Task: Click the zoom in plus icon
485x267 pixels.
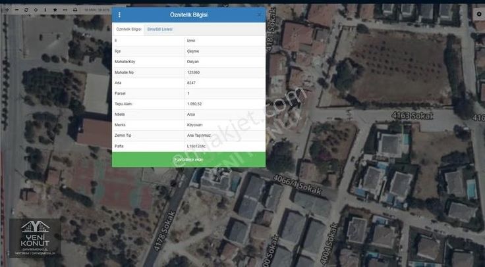Action: tap(7, 11)
